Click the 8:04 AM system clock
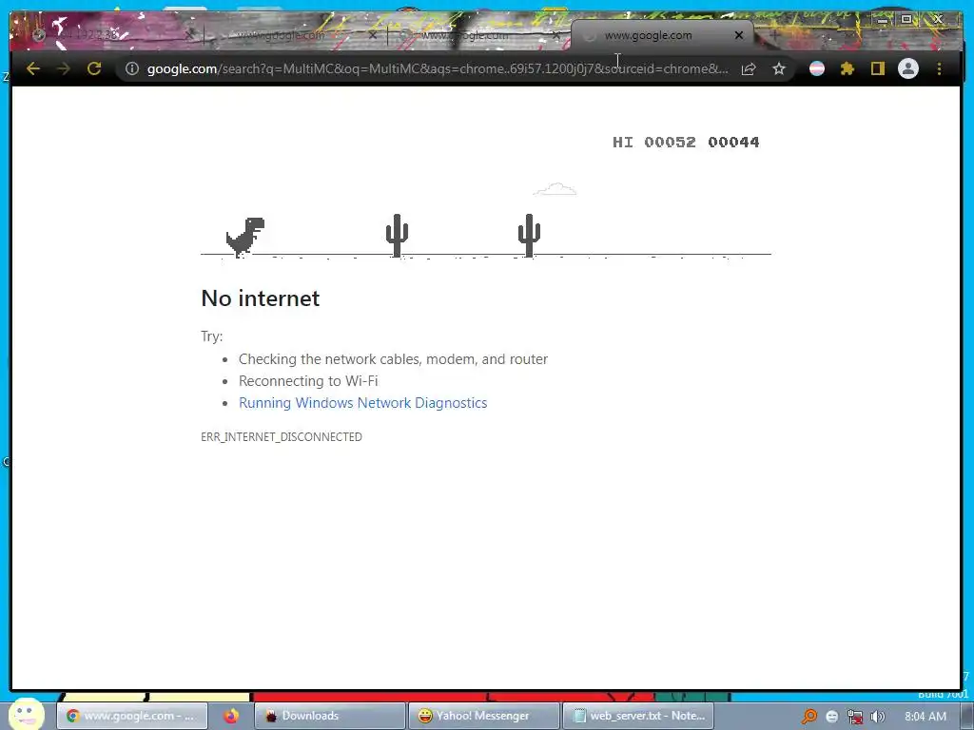The width and height of the screenshot is (974, 730). 925,717
